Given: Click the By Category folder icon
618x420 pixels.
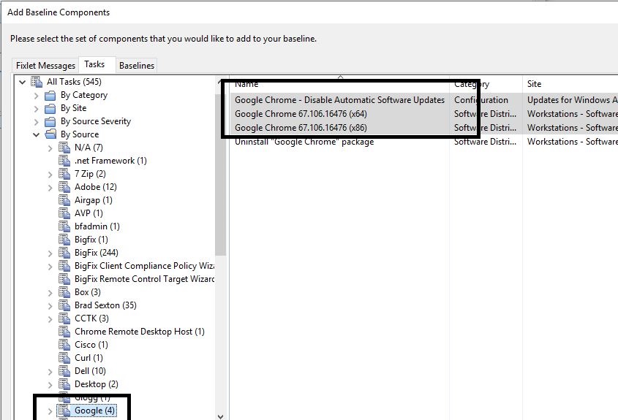Looking at the screenshot, I should (50, 95).
